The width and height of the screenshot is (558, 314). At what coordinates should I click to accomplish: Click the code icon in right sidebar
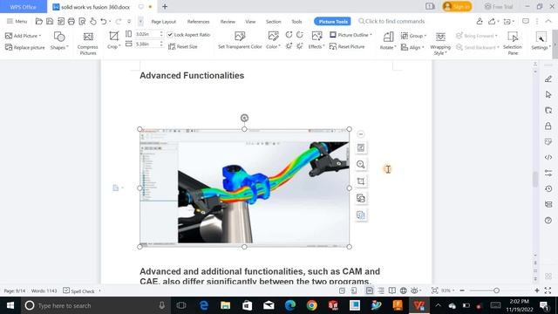[x=548, y=157]
